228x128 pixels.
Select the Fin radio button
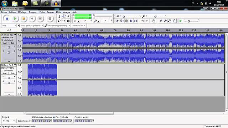[54, 117]
